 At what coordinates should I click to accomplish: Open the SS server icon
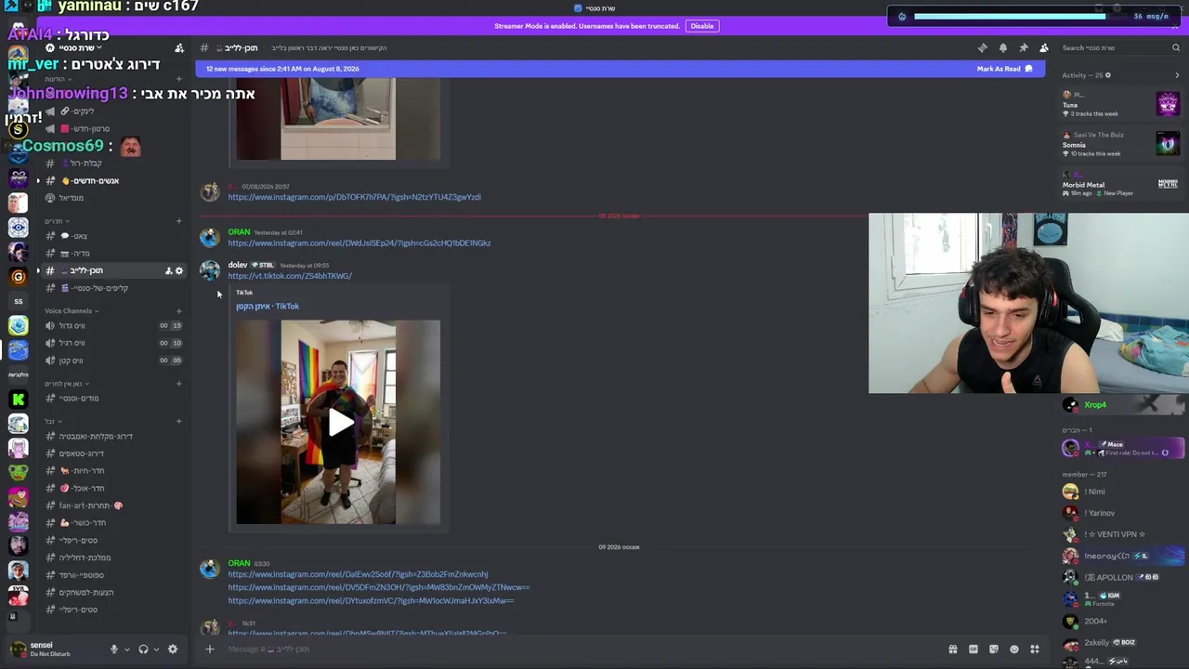(18, 302)
